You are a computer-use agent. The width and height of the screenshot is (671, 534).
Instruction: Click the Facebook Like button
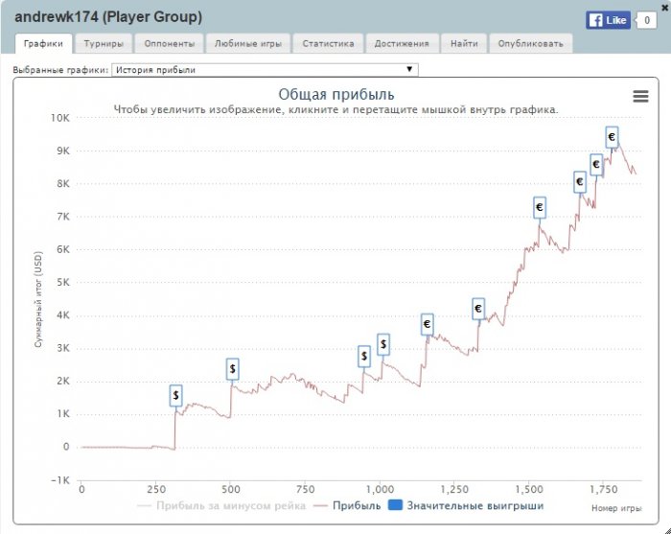607,19
